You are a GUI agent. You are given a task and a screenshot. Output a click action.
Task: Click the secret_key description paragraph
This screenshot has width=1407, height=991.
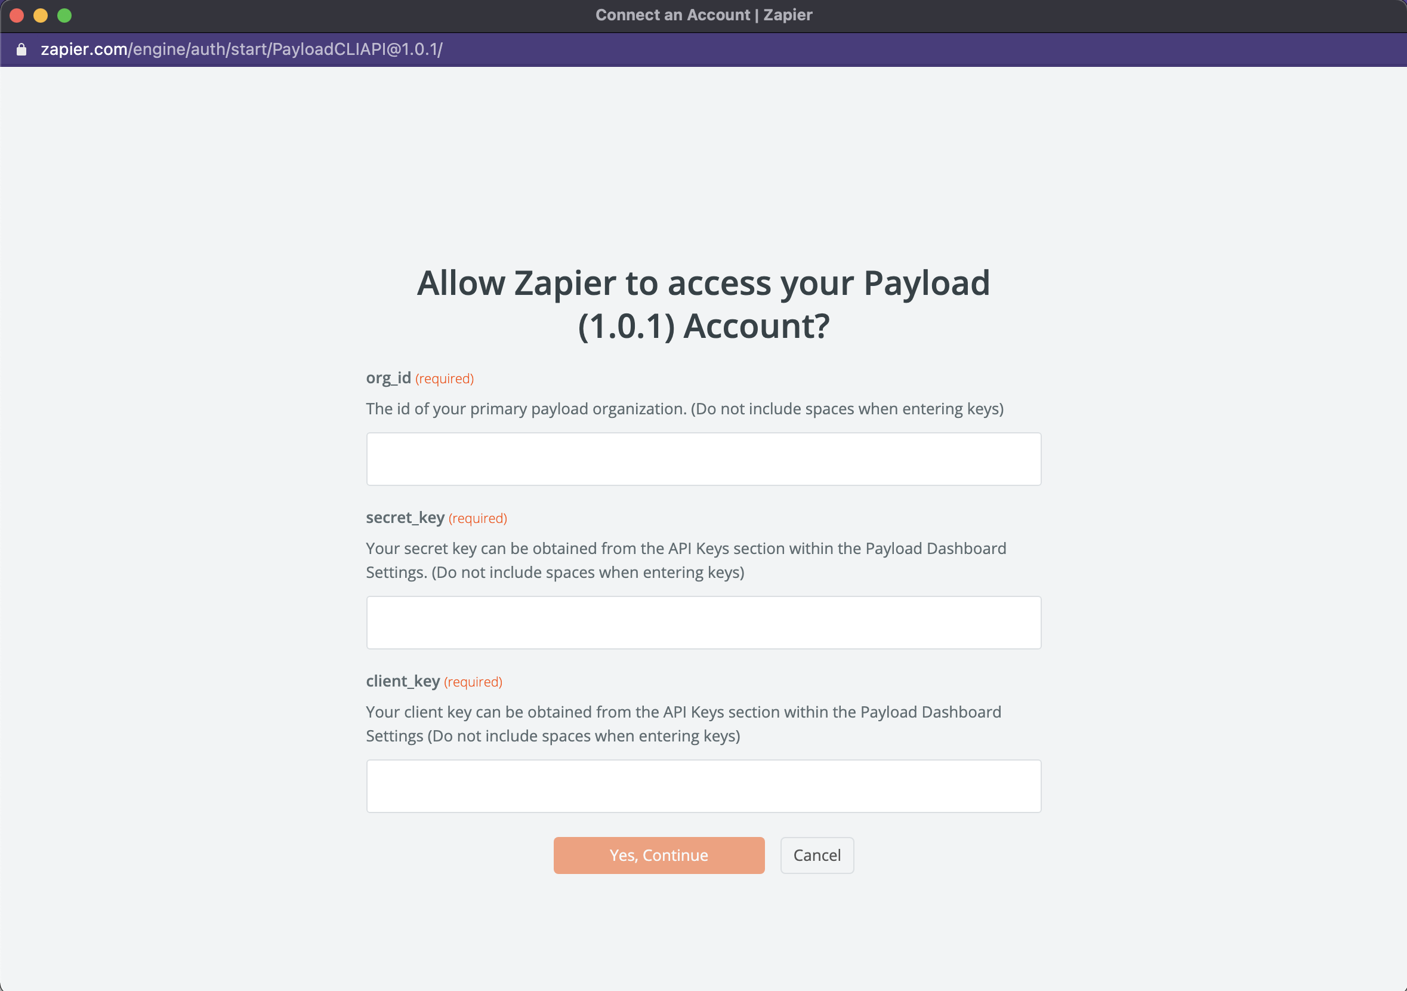point(686,560)
